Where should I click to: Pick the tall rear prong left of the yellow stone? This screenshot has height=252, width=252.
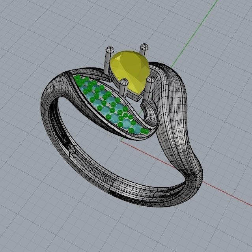pyautogui.click(x=109, y=60)
